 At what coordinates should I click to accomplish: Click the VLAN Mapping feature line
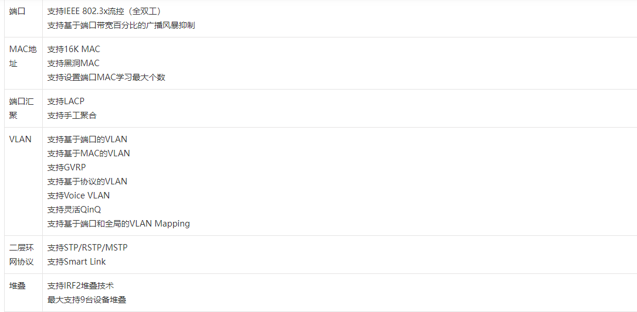[118, 224]
